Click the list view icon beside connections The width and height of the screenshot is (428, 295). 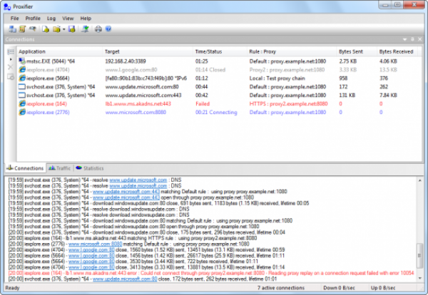tap(10, 52)
